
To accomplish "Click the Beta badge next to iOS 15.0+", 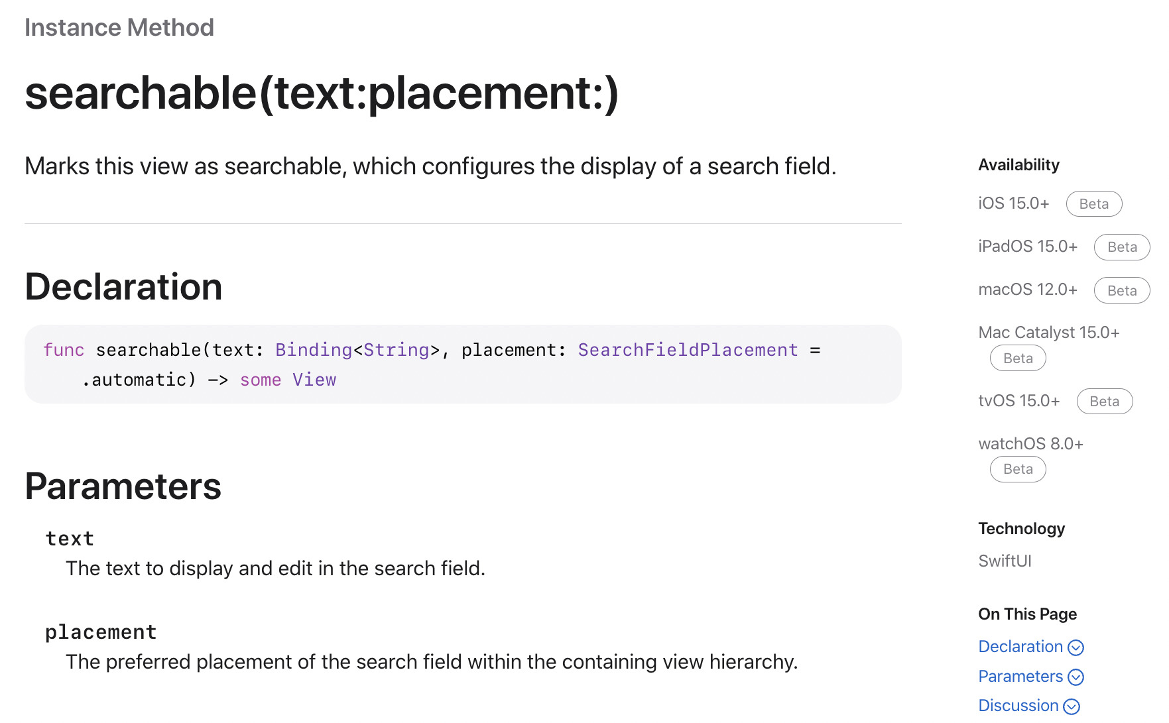I will [1093, 203].
